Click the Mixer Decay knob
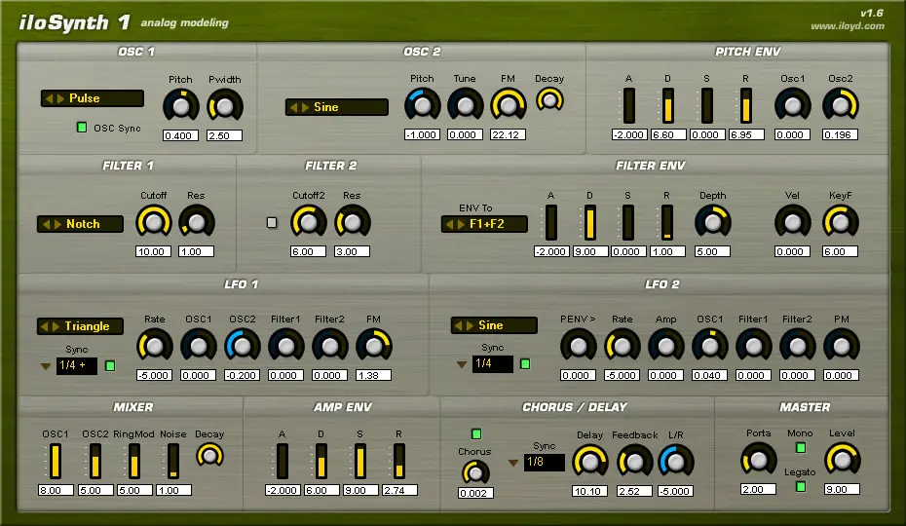The image size is (906, 526). click(x=209, y=456)
